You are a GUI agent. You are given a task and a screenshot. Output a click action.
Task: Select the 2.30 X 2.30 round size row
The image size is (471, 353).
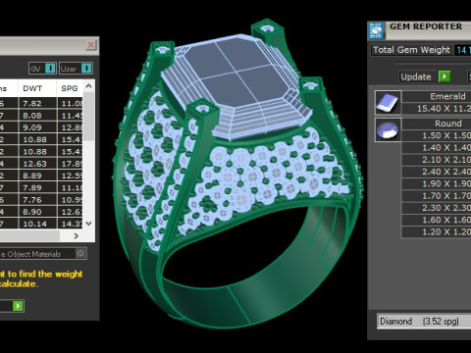[437, 208]
